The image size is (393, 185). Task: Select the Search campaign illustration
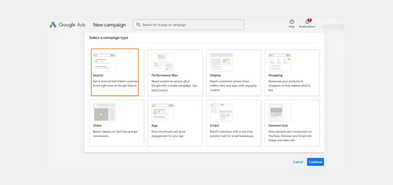coord(104,62)
